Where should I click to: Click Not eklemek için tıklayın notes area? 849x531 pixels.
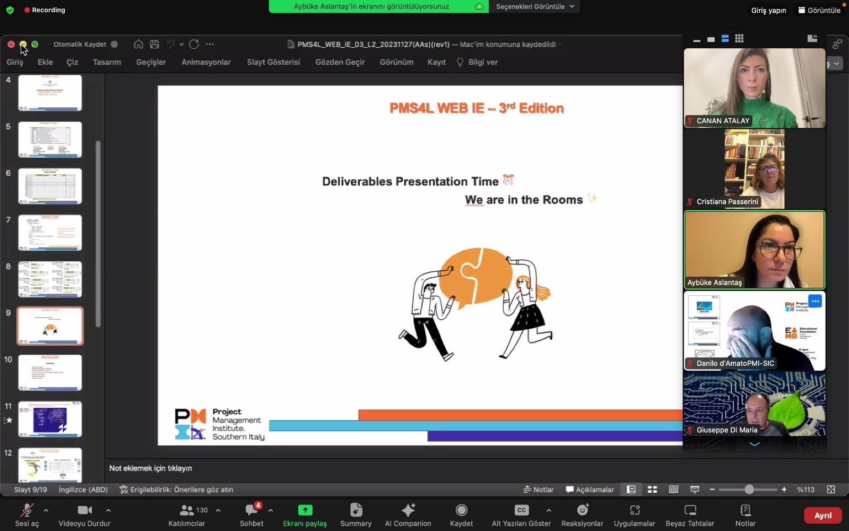click(x=151, y=468)
